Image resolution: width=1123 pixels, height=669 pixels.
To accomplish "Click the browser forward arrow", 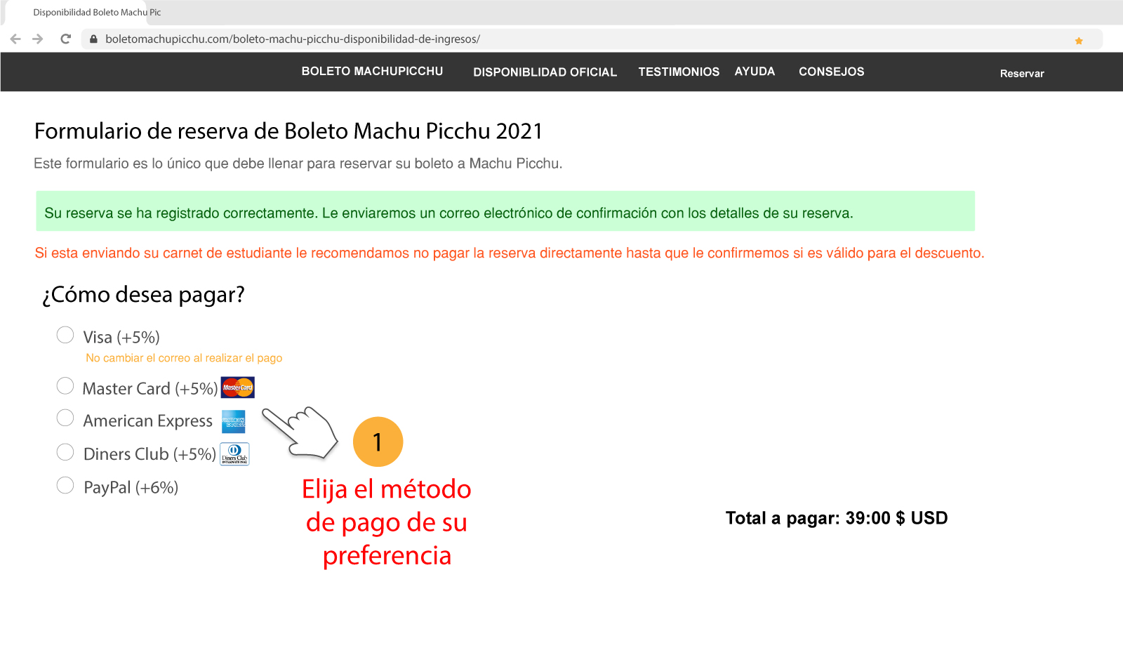I will point(38,39).
